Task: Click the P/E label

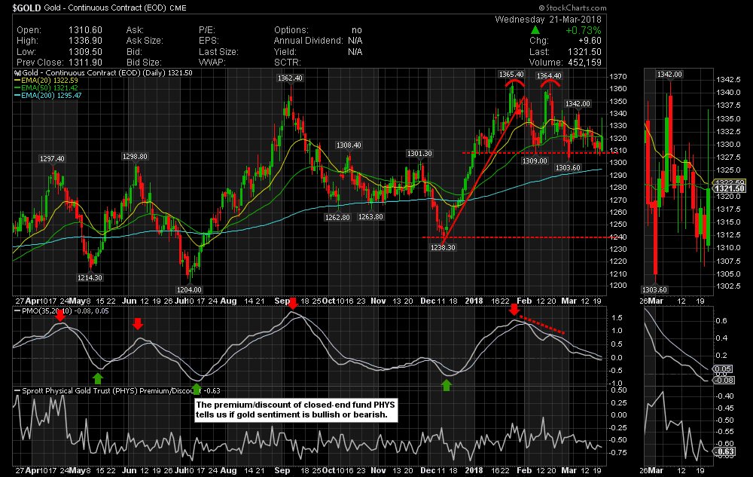Action: (x=207, y=30)
